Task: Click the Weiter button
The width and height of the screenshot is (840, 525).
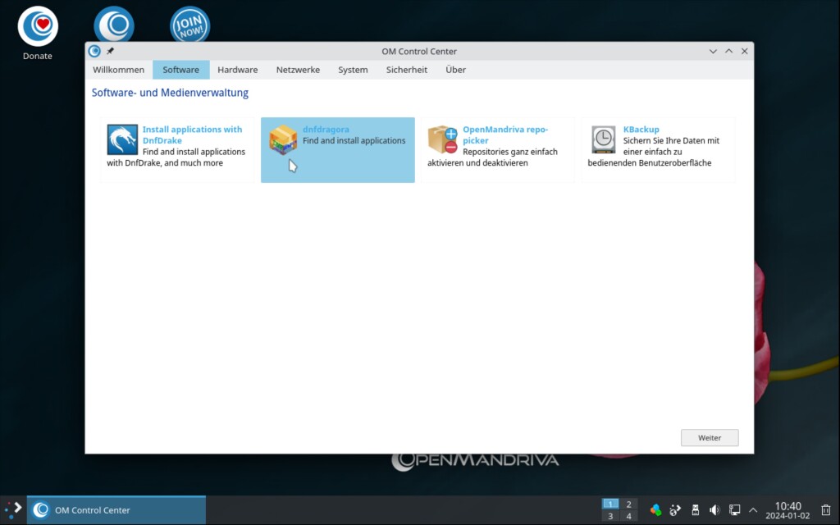Action: [710, 438]
